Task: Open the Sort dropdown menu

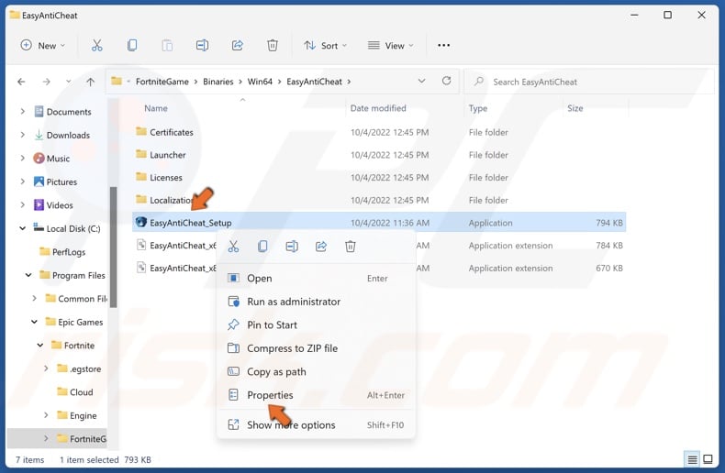Action: pos(325,45)
